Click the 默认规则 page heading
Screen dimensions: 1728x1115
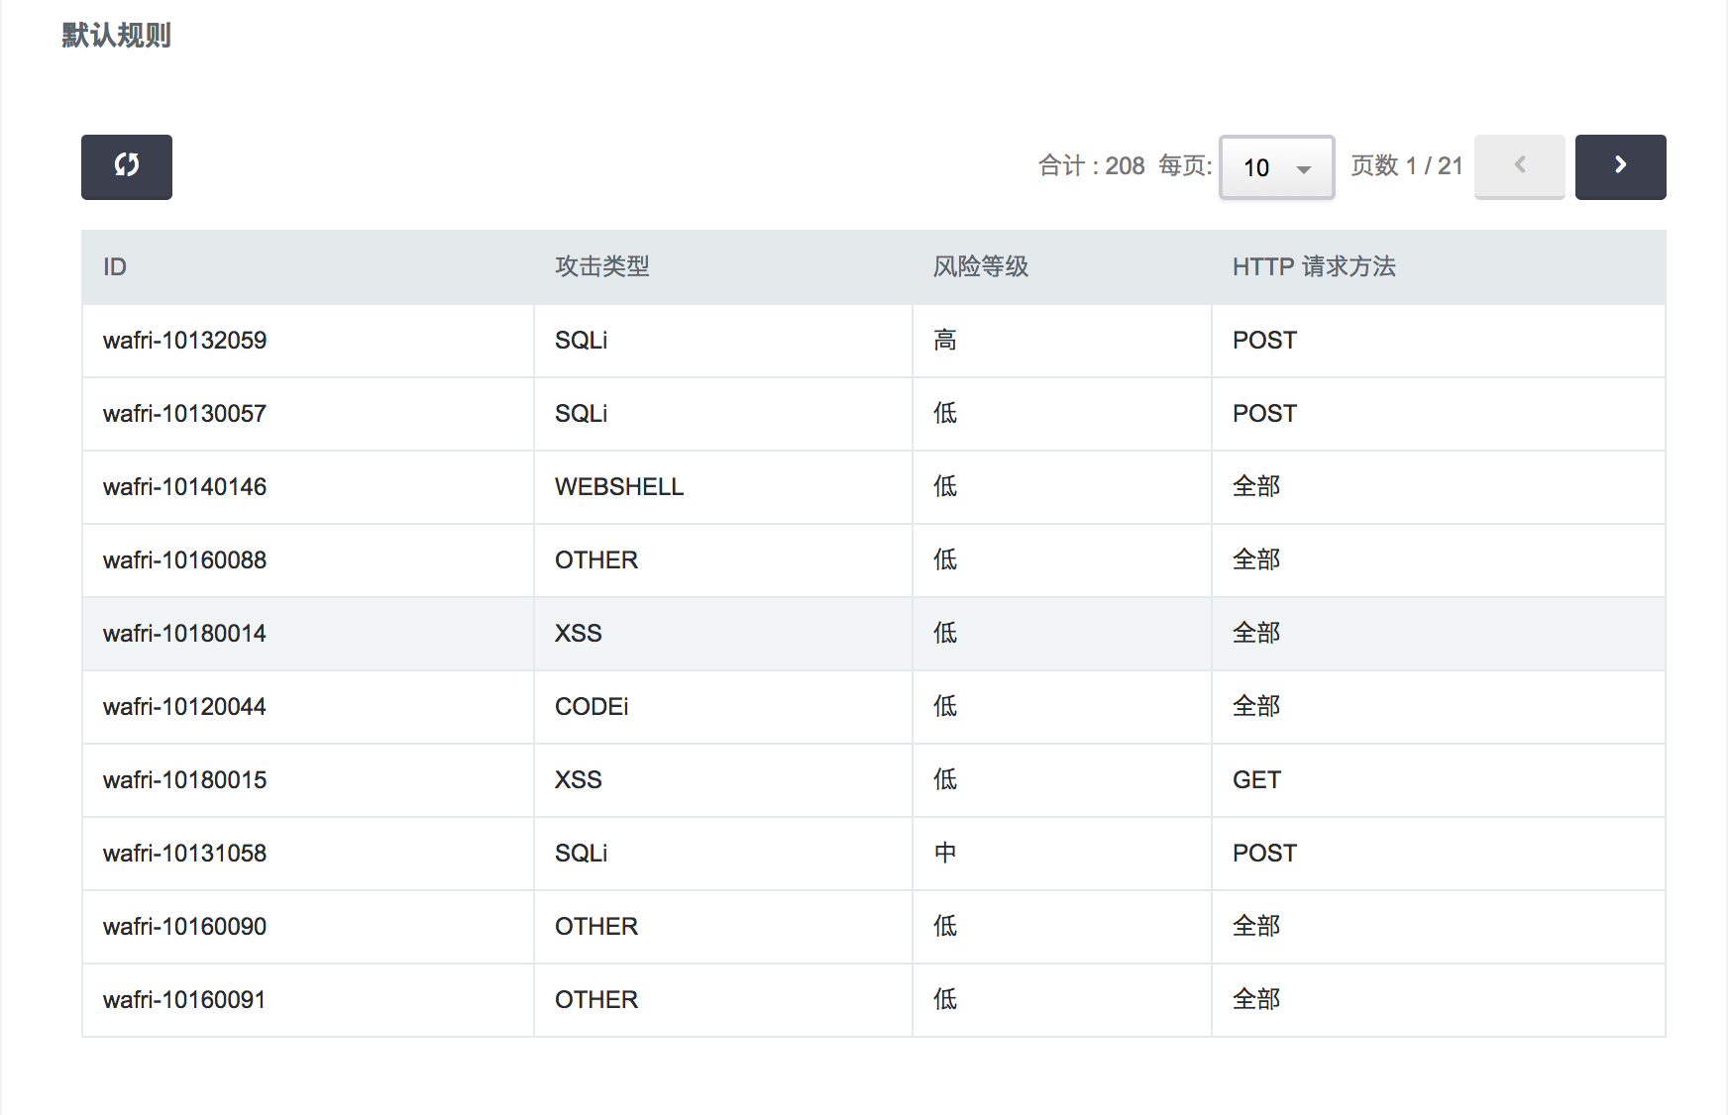[x=116, y=36]
